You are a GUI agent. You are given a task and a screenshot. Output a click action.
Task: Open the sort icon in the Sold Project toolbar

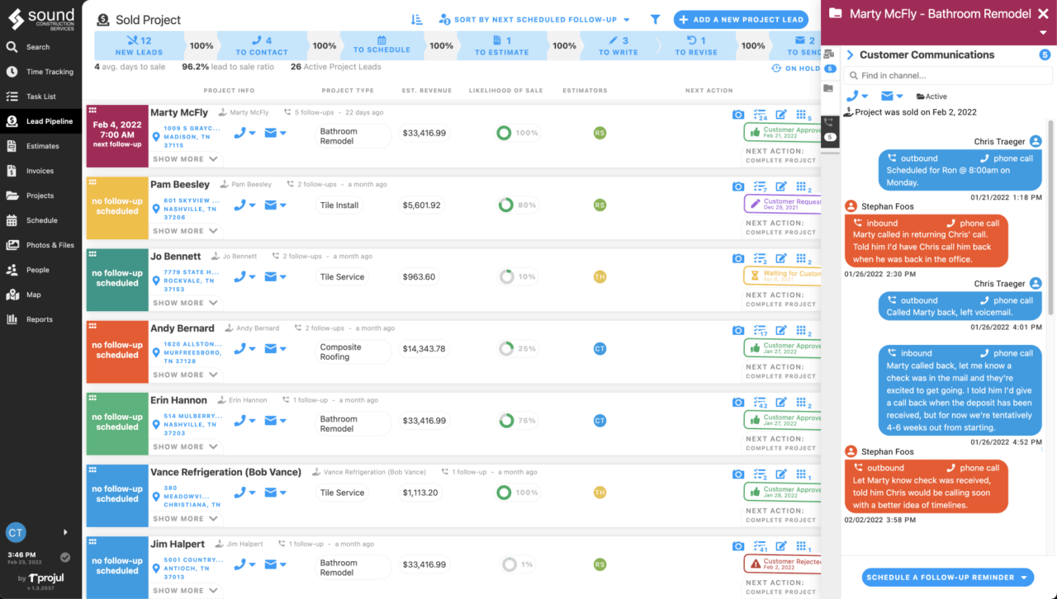coord(416,18)
